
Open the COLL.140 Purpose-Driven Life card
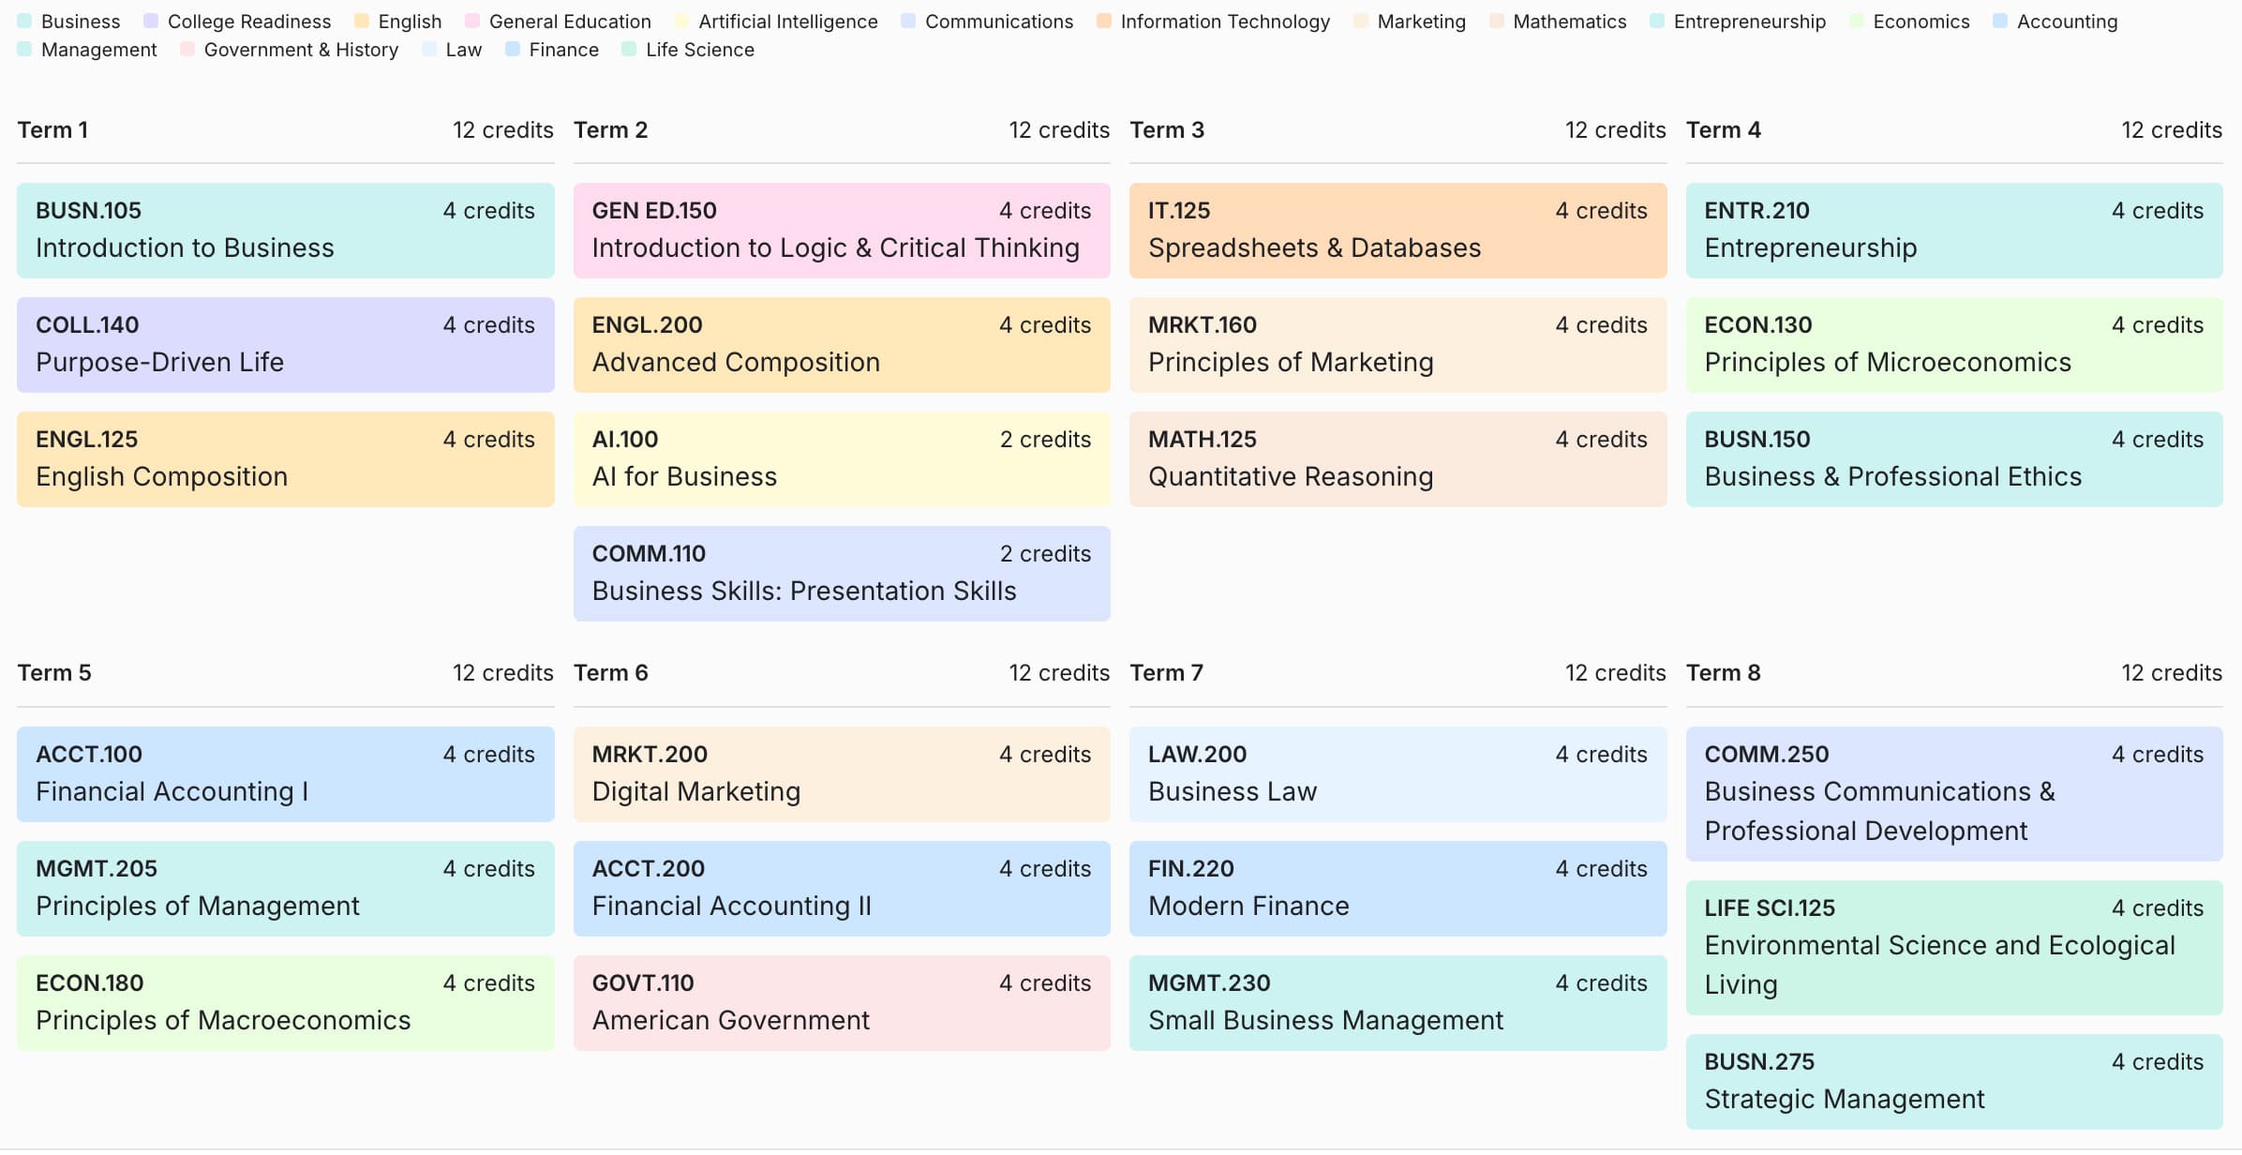point(285,344)
